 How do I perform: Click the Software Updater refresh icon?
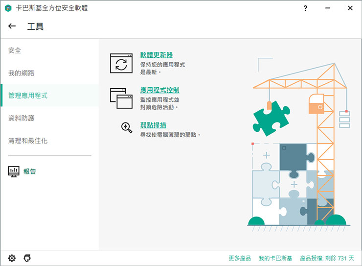(x=121, y=63)
